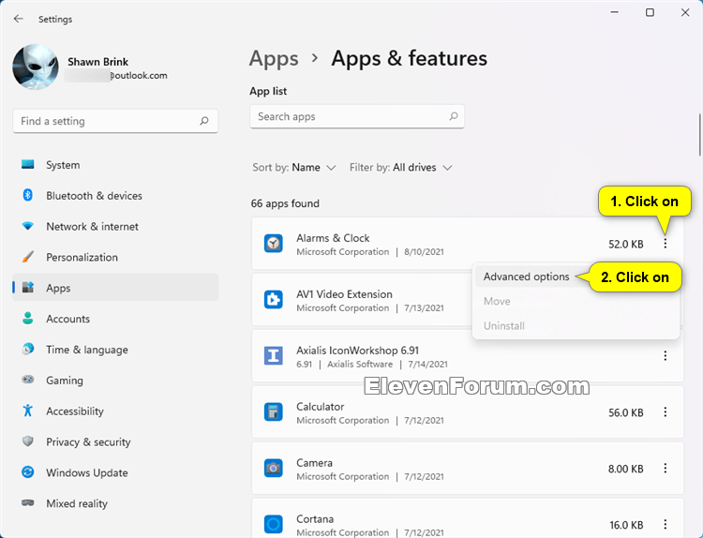Open the three-dot menu for Camera
The width and height of the screenshot is (703, 538).
(x=665, y=468)
